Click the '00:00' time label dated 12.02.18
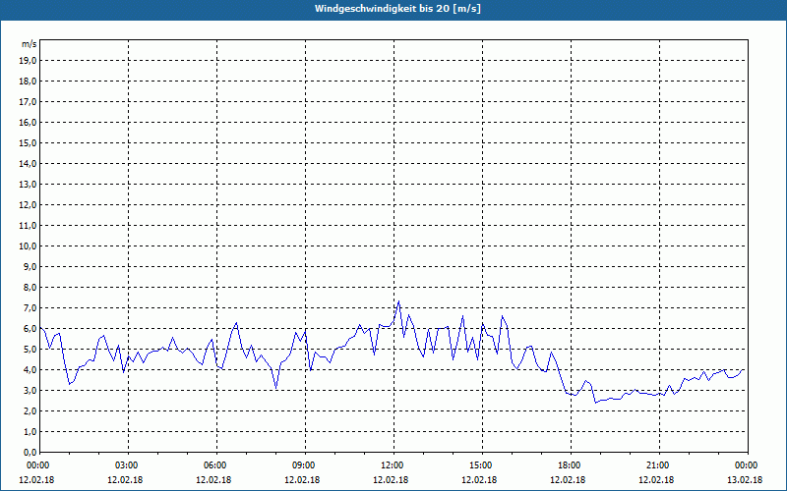This screenshot has width=787, height=491. click(x=37, y=465)
